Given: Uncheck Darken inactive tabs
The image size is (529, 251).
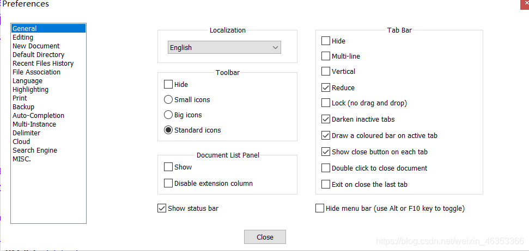Looking at the screenshot, I should (x=326, y=120).
